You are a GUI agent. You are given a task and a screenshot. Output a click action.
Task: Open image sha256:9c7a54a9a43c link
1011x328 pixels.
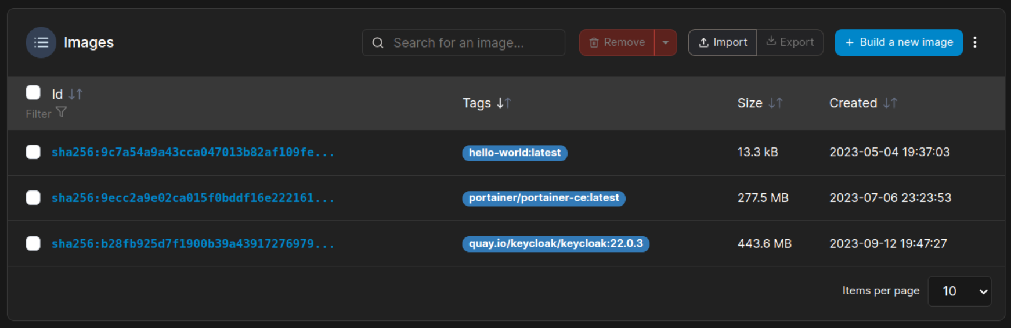tap(193, 152)
